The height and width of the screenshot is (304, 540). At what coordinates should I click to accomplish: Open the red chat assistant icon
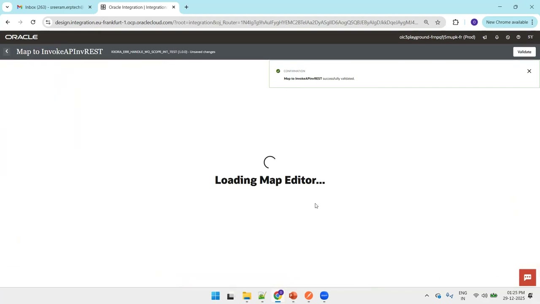click(x=527, y=277)
